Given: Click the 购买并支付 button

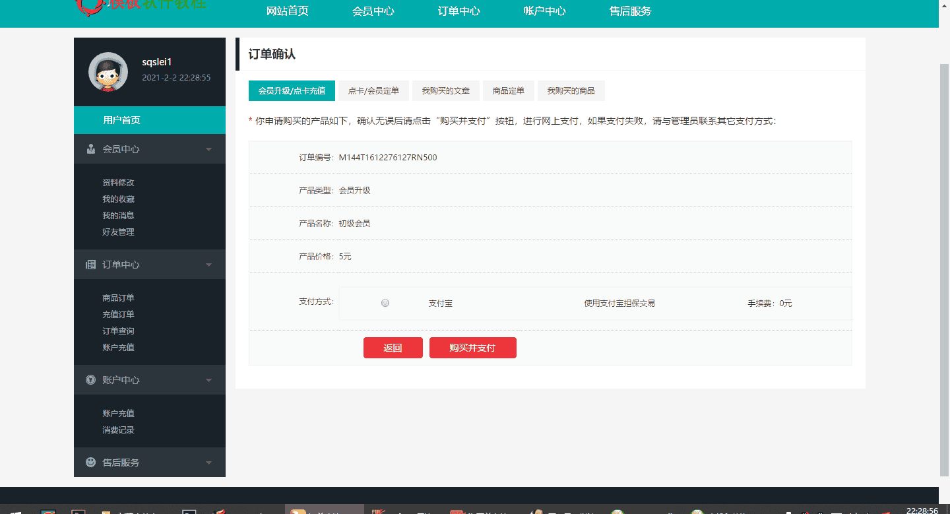Looking at the screenshot, I should 472,348.
